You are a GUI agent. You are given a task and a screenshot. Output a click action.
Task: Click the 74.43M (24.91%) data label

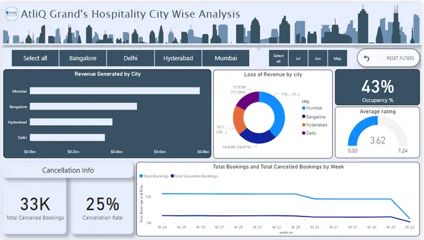click(237, 147)
